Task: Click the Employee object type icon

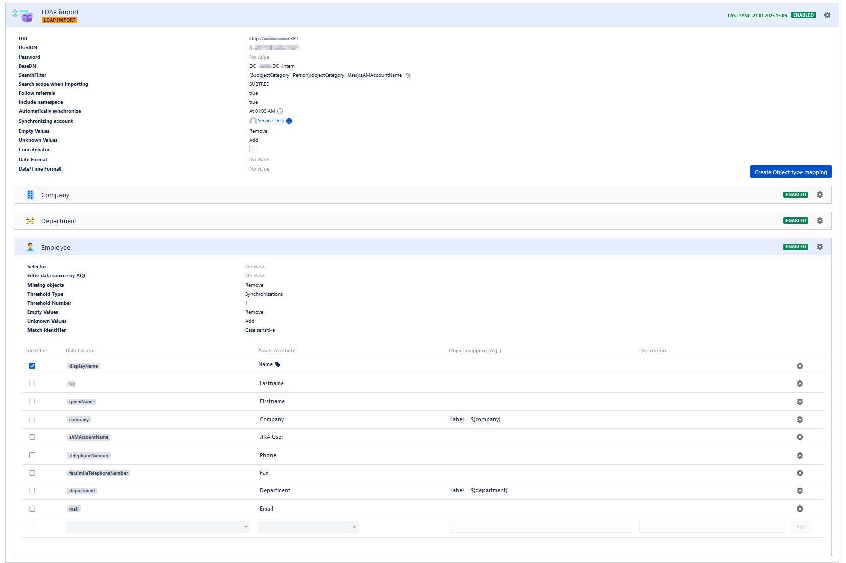Action: [30, 247]
